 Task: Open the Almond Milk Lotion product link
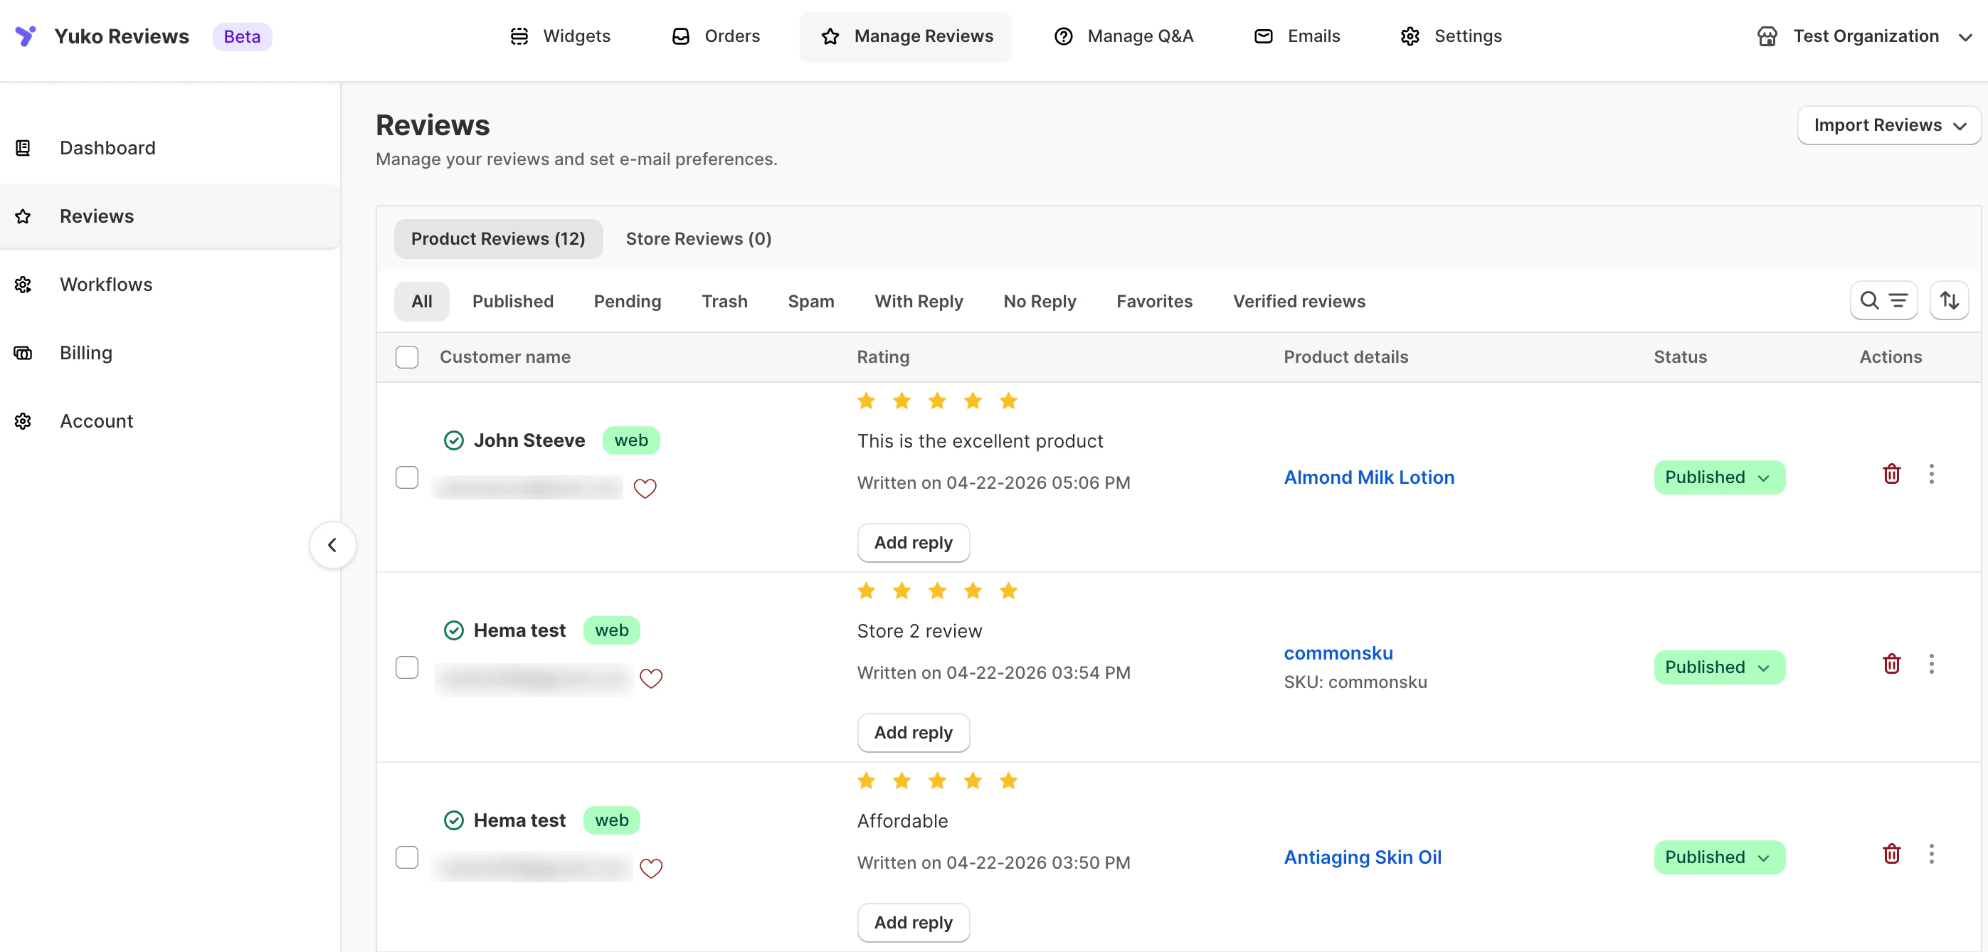click(1368, 477)
